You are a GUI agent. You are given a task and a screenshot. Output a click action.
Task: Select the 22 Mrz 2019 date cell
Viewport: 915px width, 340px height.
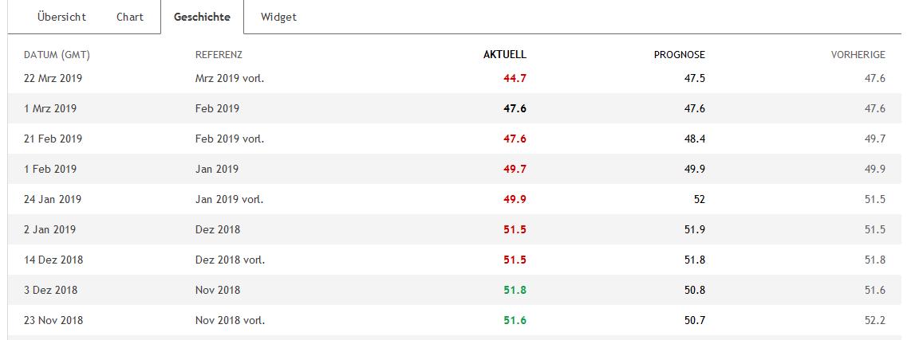click(x=53, y=78)
